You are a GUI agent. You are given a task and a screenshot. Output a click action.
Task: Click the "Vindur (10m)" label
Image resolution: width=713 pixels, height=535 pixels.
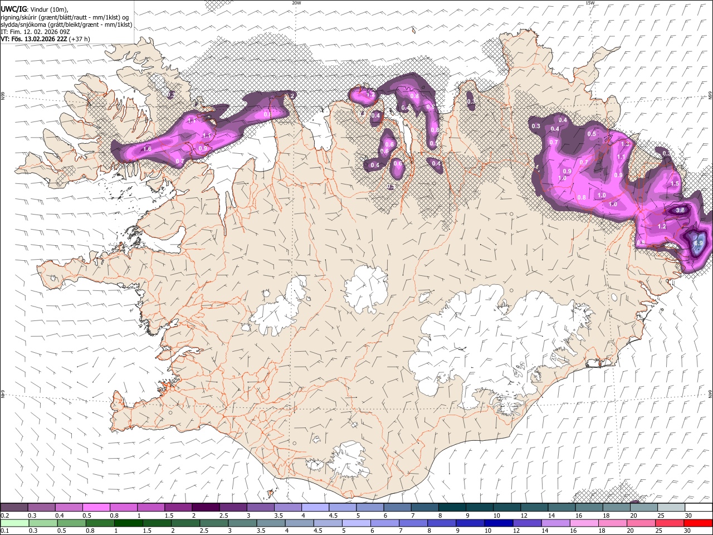[49, 9]
